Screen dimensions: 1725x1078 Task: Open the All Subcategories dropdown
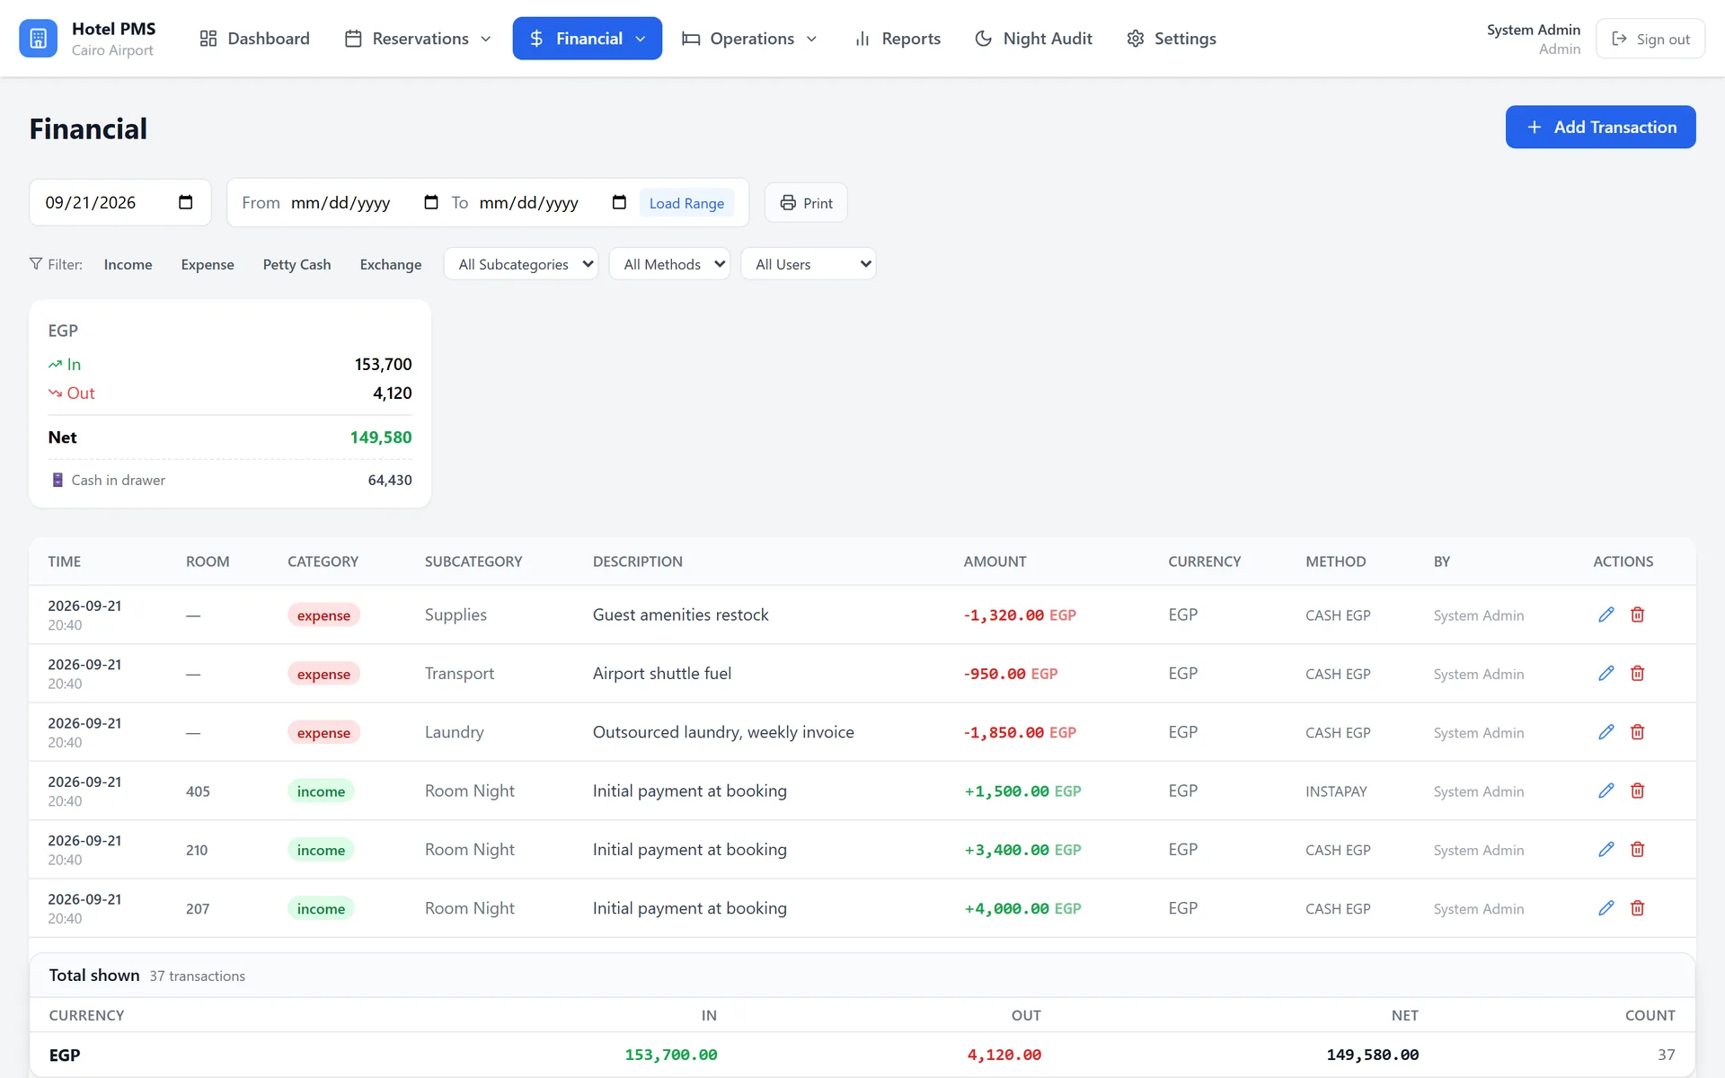(521, 264)
